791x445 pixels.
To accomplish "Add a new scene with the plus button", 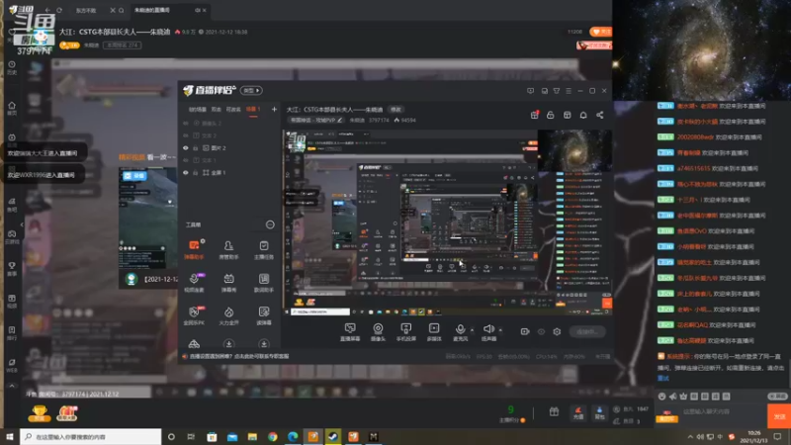I will (x=274, y=109).
